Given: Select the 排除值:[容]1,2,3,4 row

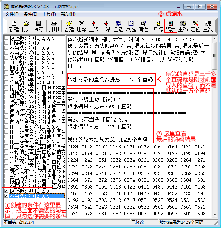Looking at the screenshot, I should 32,68.
